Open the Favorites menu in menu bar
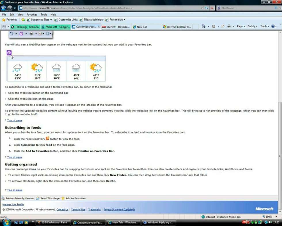The width and height of the screenshot is (282, 226). click(32, 15)
